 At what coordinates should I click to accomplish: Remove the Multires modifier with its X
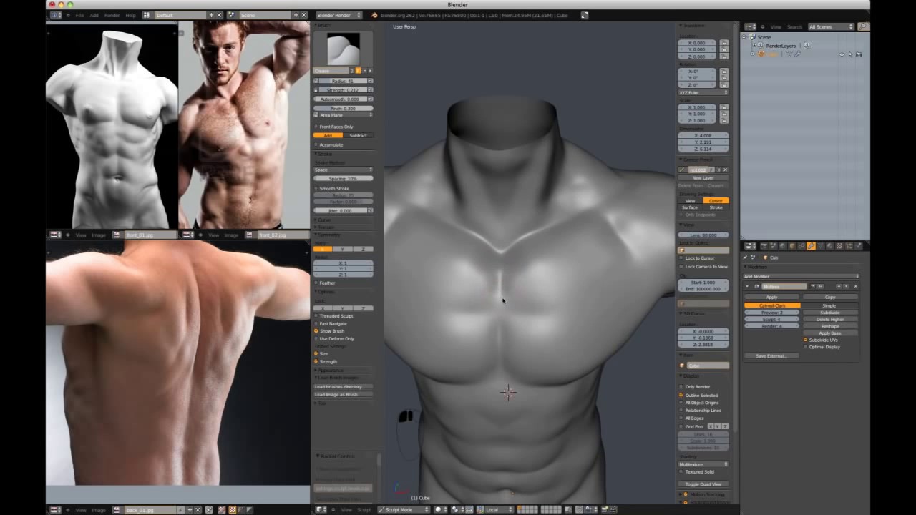[855, 286]
